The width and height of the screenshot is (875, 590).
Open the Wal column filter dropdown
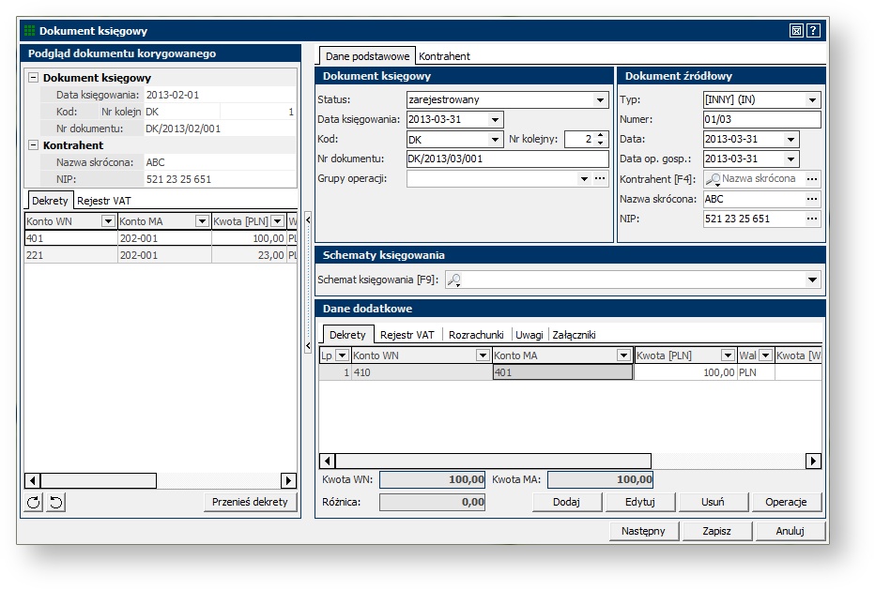click(x=766, y=356)
